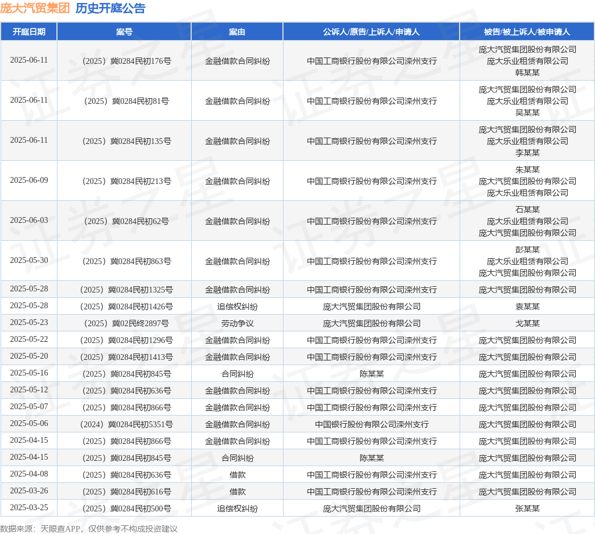Click the 开庭日期 column header
Image resolution: width=595 pixels, height=534 pixels.
pyautogui.click(x=29, y=32)
